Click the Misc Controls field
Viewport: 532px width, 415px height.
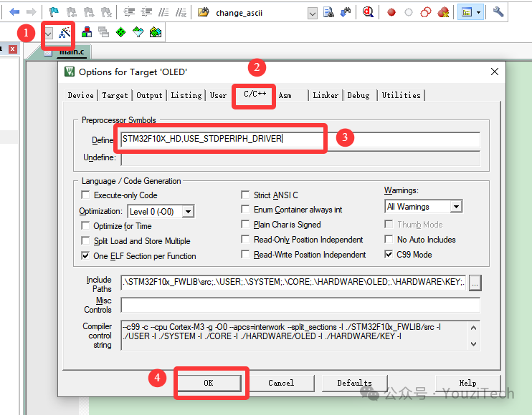click(x=300, y=305)
